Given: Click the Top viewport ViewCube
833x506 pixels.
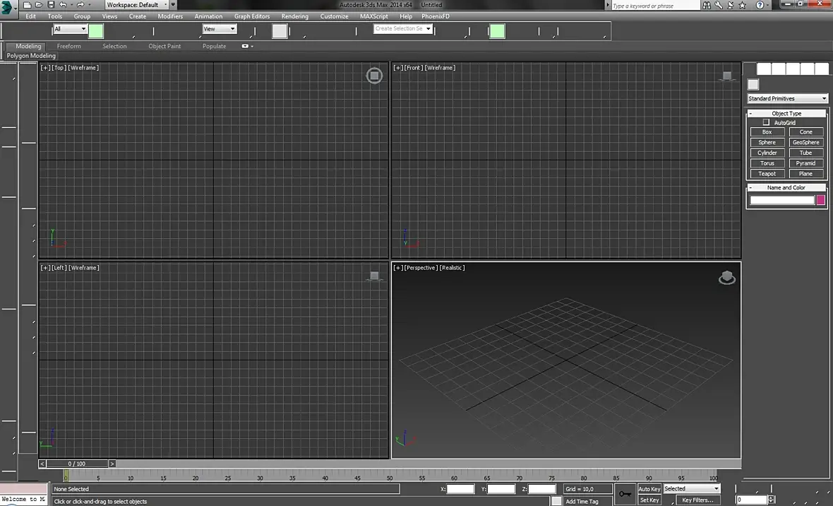Looking at the screenshot, I should pos(374,76).
